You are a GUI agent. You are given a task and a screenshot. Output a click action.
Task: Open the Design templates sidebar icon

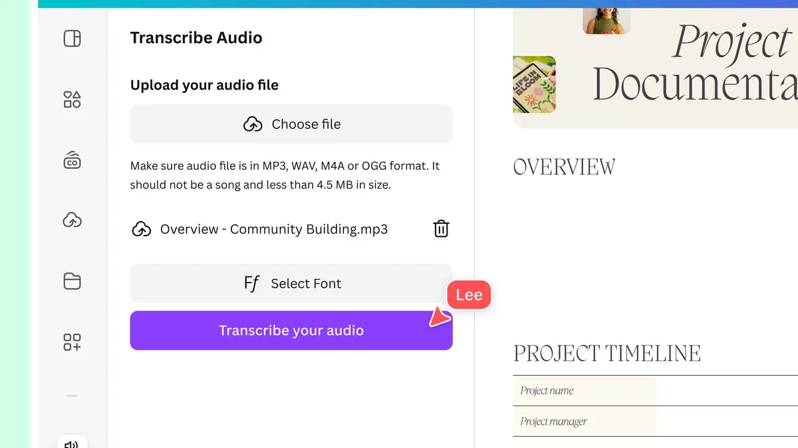click(72, 38)
